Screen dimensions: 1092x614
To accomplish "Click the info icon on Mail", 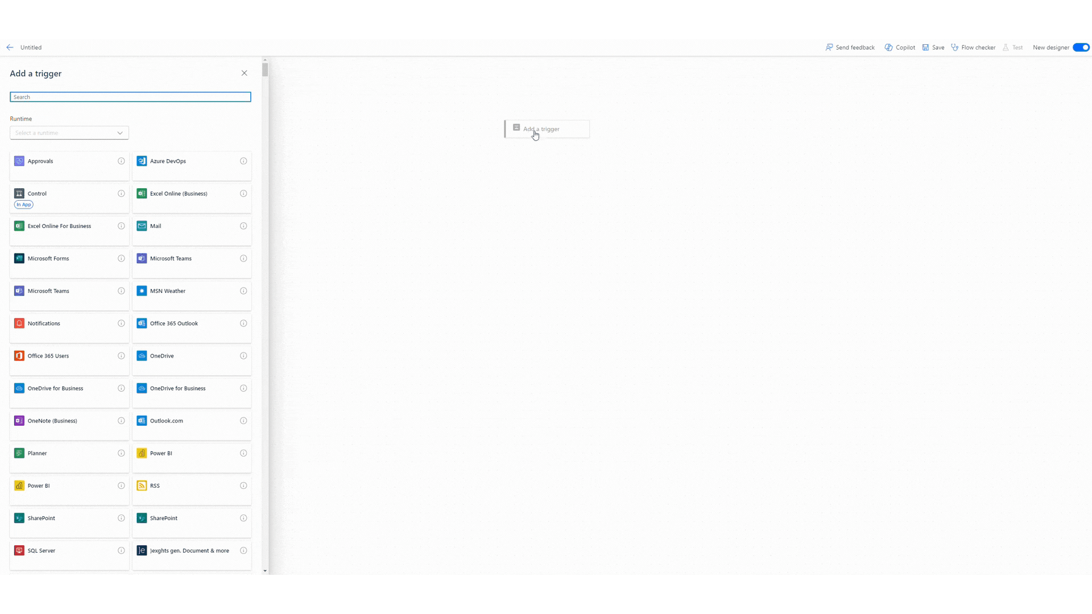I will tap(243, 226).
